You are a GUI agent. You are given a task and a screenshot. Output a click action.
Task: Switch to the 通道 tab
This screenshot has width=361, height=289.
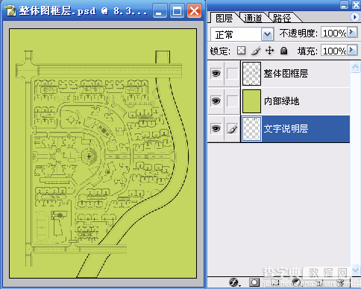click(x=253, y=18)
